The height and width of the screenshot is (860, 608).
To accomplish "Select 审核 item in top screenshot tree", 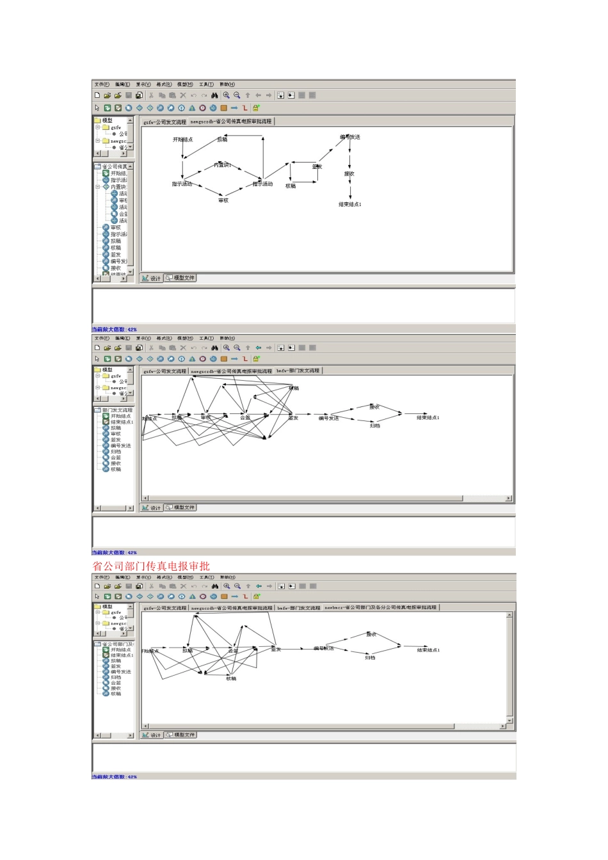I will [115, 228].
